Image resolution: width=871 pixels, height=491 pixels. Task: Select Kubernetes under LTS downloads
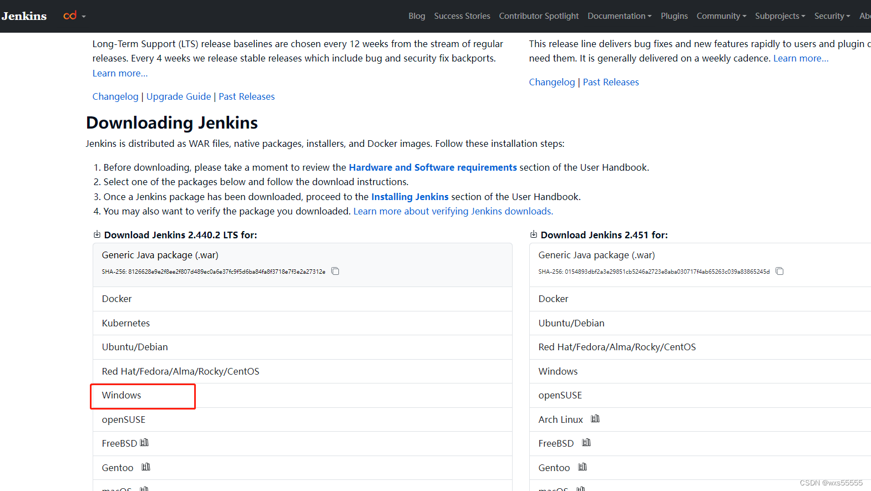[x=302, y=323]
